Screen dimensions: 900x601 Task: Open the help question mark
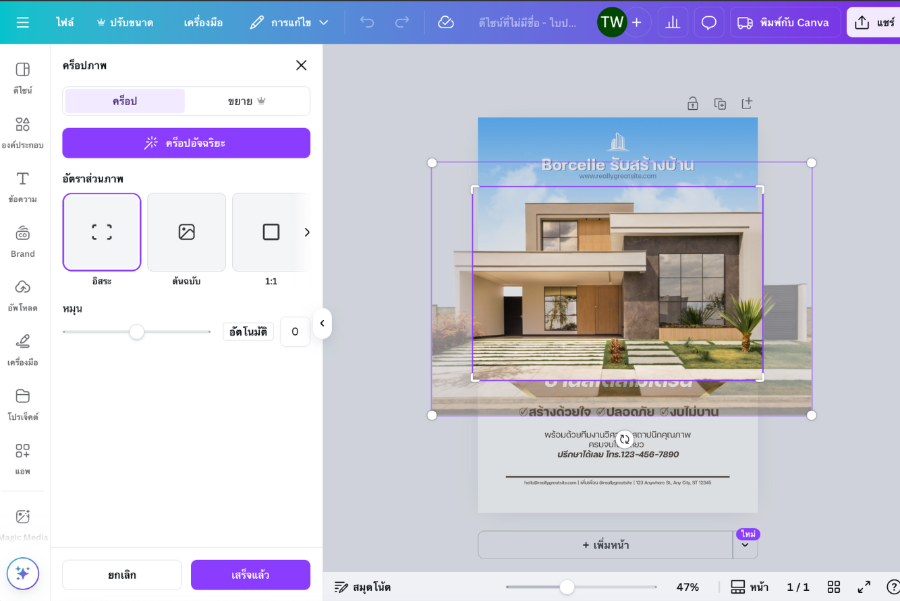pyautogui.click(x=893, y=587)
